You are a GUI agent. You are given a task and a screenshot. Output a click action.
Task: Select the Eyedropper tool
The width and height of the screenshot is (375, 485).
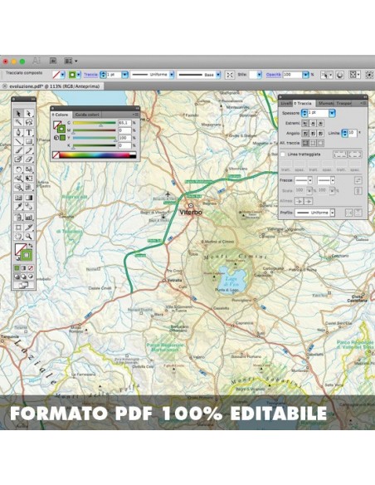pyautogui.click(x=18, y=206)
